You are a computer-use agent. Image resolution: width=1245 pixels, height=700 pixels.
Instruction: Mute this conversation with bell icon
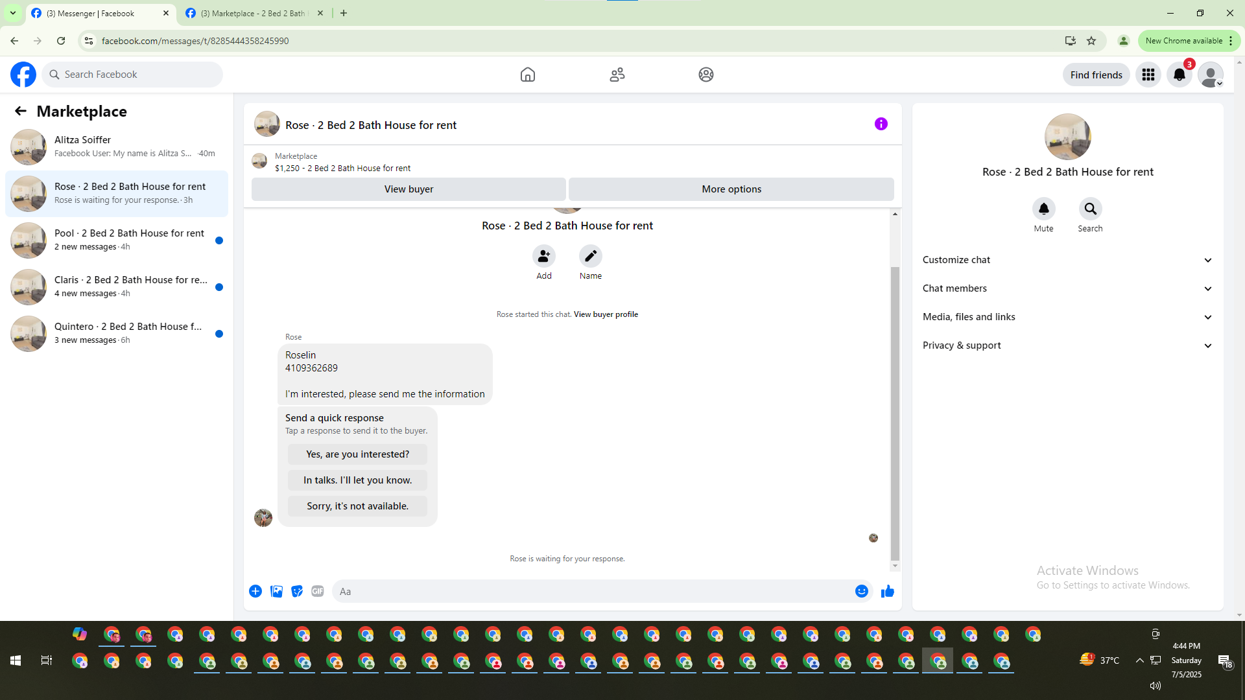click(1043, 209)
